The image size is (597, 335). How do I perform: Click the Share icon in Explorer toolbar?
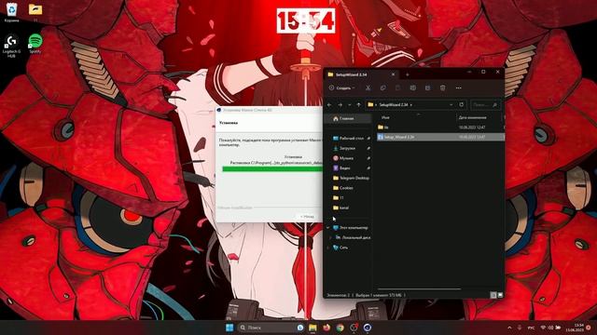pos(427,87)
